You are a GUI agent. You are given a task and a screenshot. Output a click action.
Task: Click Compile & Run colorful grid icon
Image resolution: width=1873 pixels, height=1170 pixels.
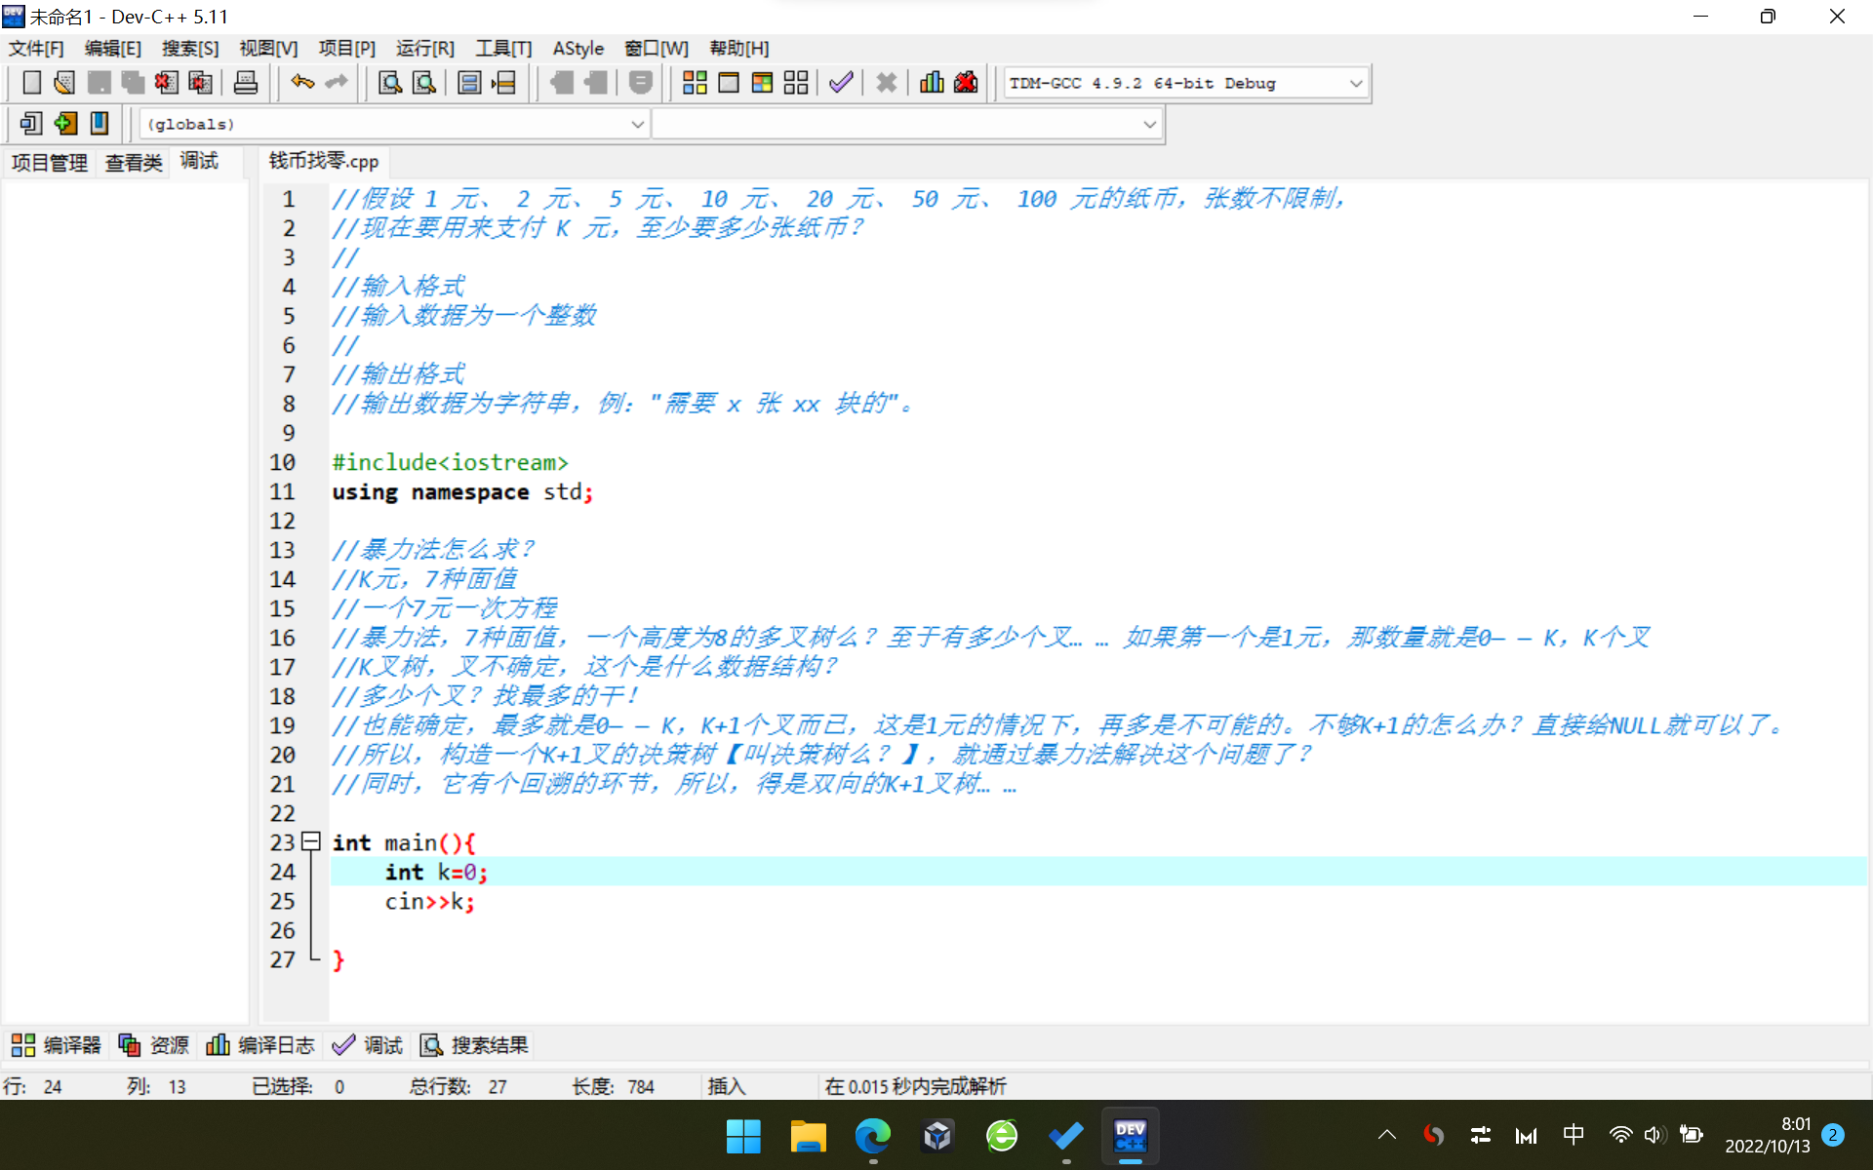[762, 83]
